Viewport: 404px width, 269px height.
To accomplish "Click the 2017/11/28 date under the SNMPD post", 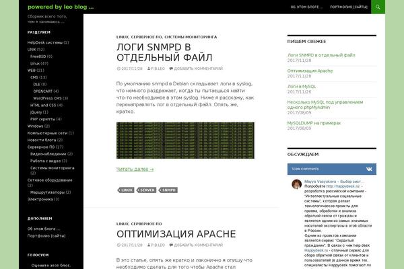I will [132, 69].
